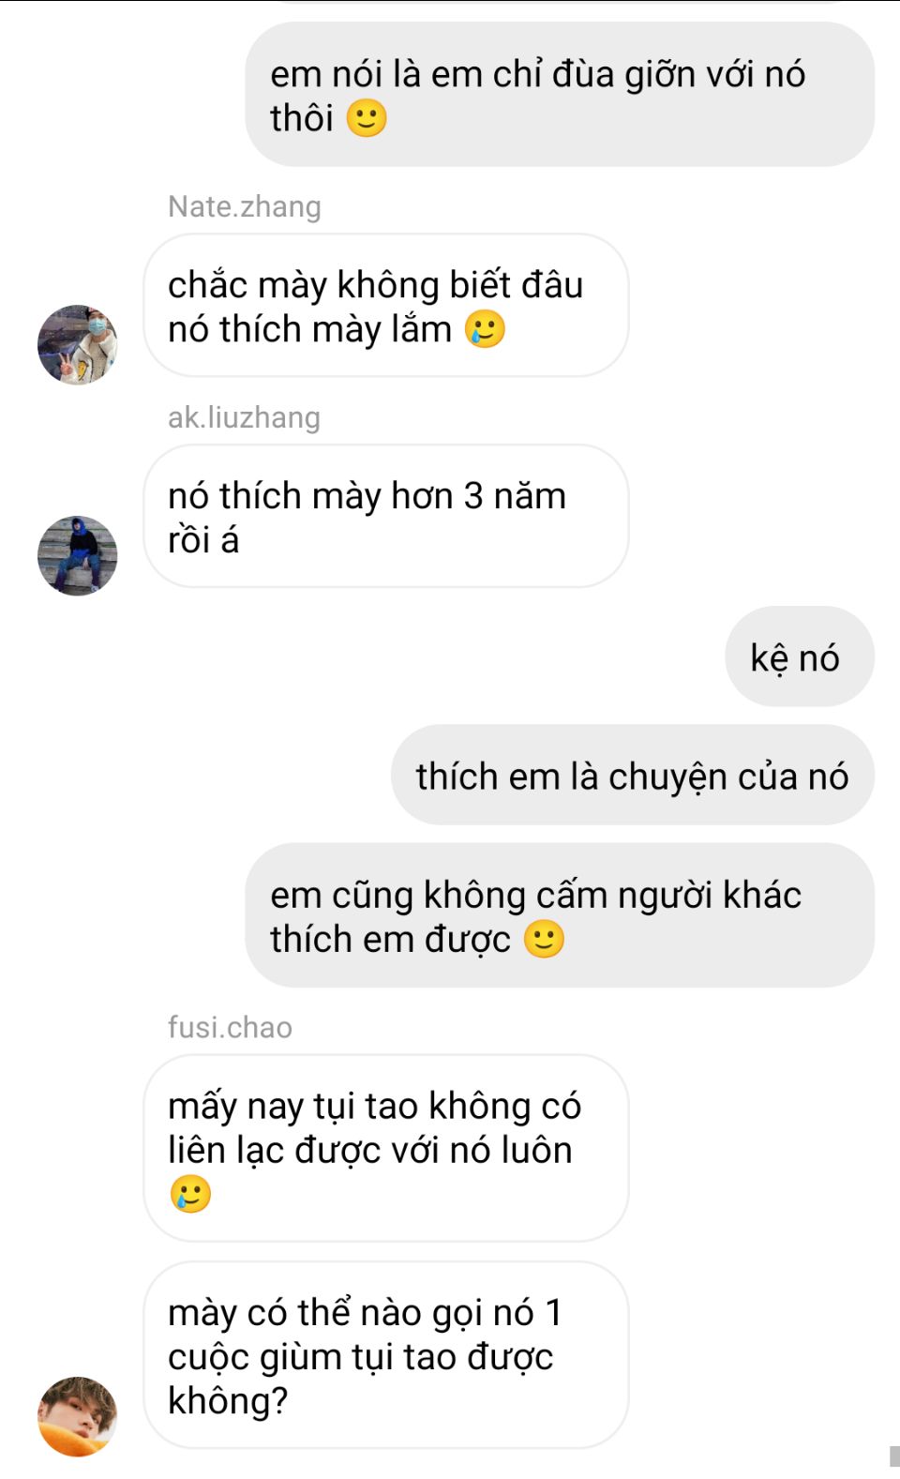900x1479 pixels.
Task: Open Nate.zhang's profile picture
Action: click(x=77, y=344)
